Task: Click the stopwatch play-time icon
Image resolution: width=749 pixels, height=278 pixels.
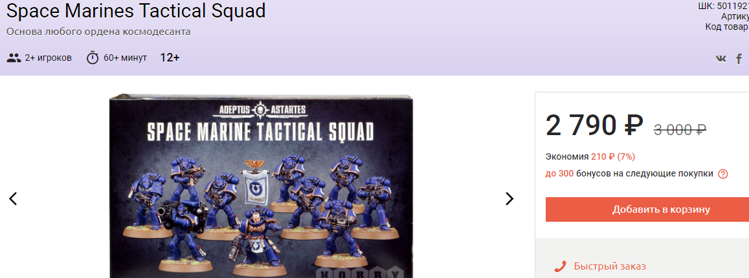Action: click(92, 58)
